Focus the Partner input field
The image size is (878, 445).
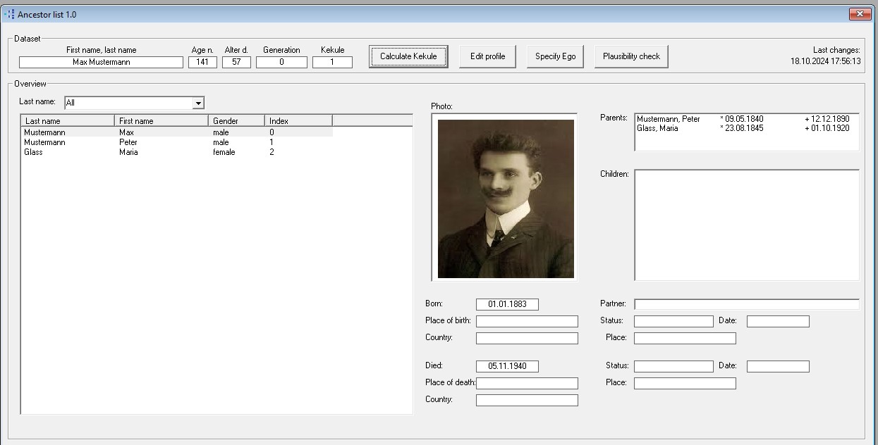click(x=746, y=304)
